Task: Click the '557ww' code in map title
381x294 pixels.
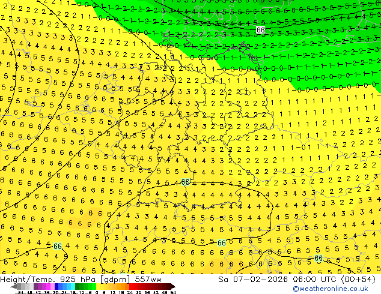Action: pyautogui.click(x=148, y=280)
